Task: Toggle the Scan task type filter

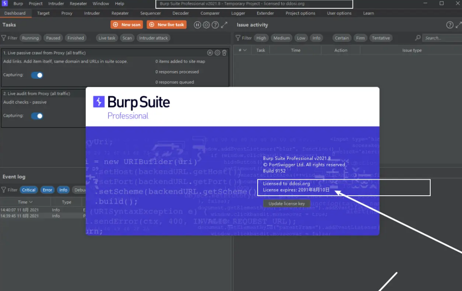Action: (127, 38)
